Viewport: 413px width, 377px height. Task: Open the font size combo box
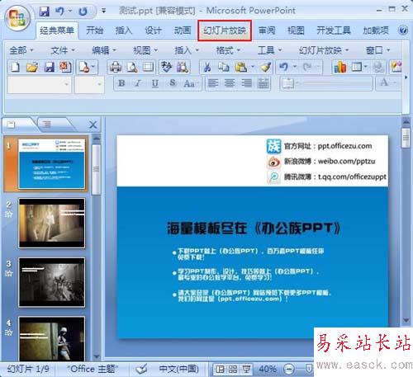[89, 84]
